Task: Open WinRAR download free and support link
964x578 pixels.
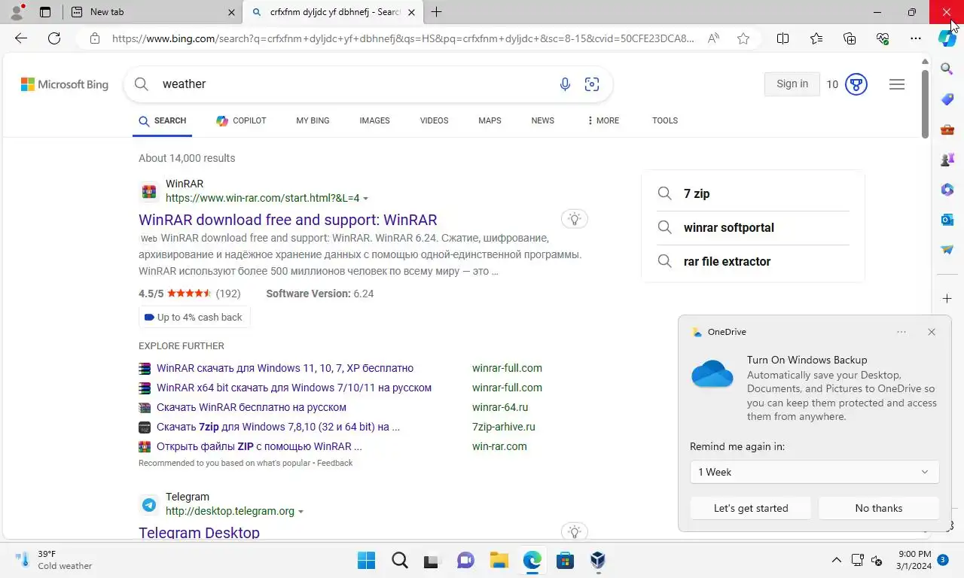Action: click(x=288, y=220)
